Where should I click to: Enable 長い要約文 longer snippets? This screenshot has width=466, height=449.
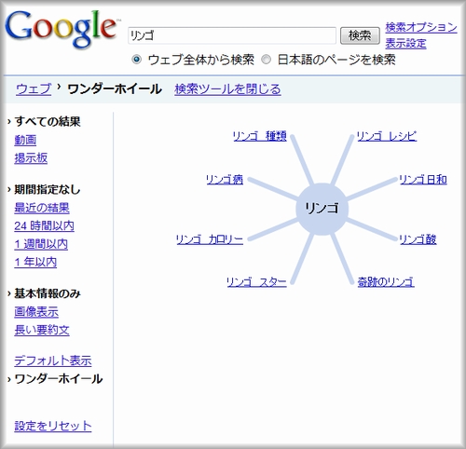click(x=42, y=330)
